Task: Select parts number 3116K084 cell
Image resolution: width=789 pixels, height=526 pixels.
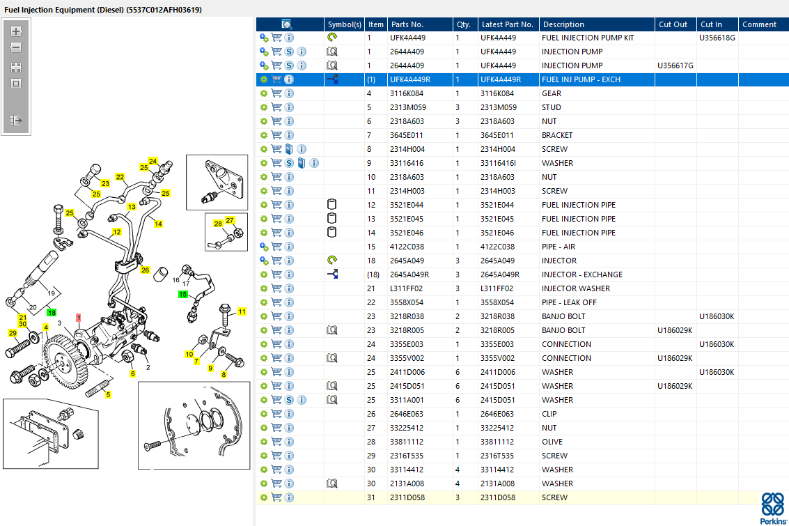Action: tap(407, 93)
